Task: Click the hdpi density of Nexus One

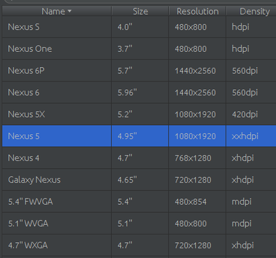Action: tap(251, 49)
